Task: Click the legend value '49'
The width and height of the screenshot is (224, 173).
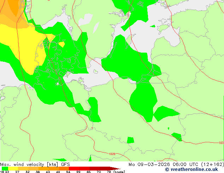Action: 58,172
